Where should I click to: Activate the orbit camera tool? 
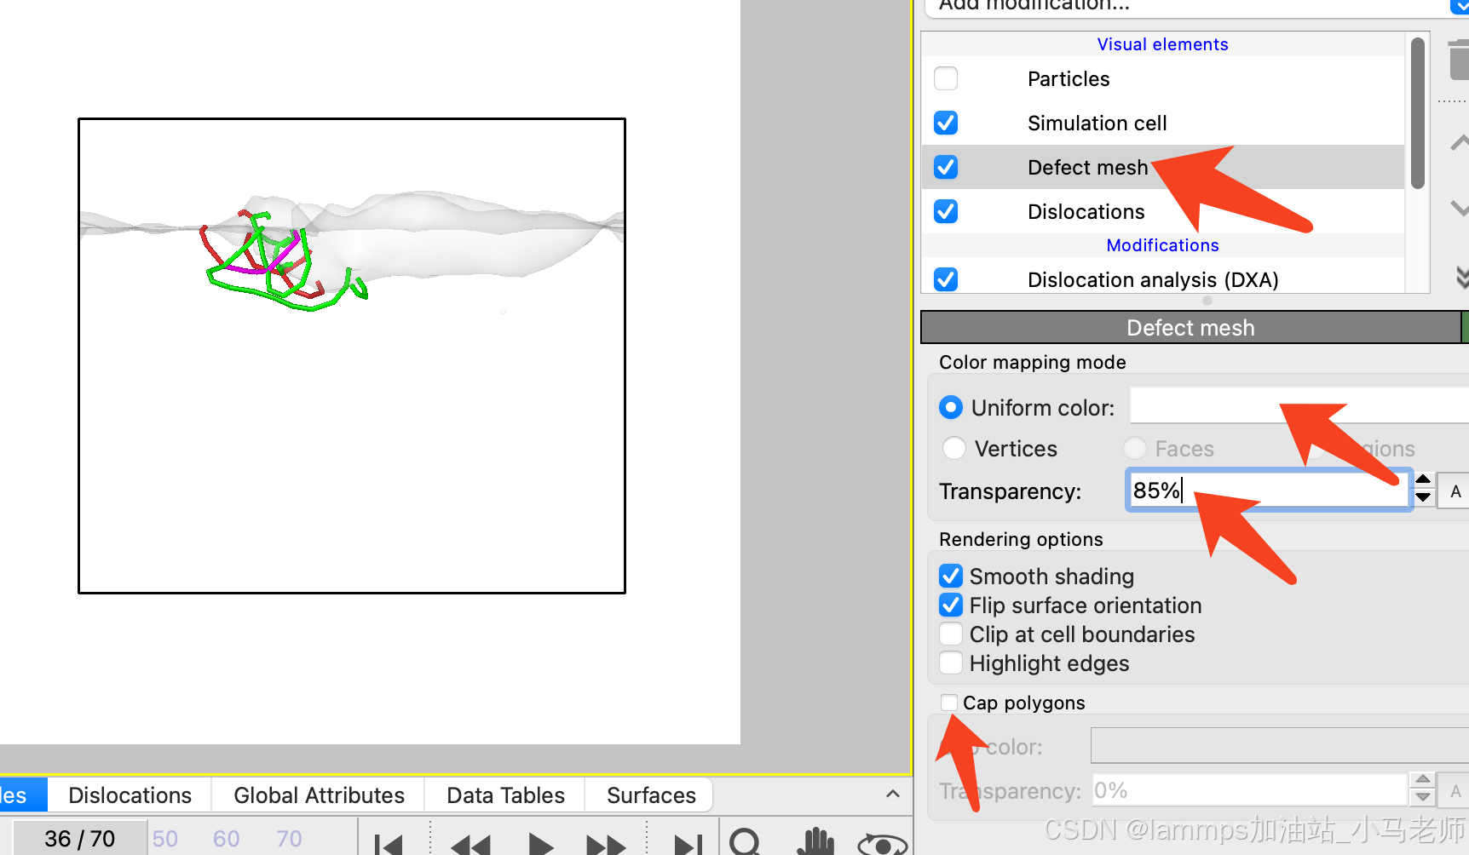click(882, 843)
